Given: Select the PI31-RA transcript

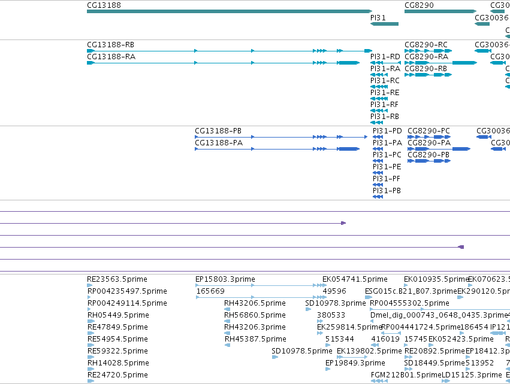Looking at the screenshot, I should (379, 75).
